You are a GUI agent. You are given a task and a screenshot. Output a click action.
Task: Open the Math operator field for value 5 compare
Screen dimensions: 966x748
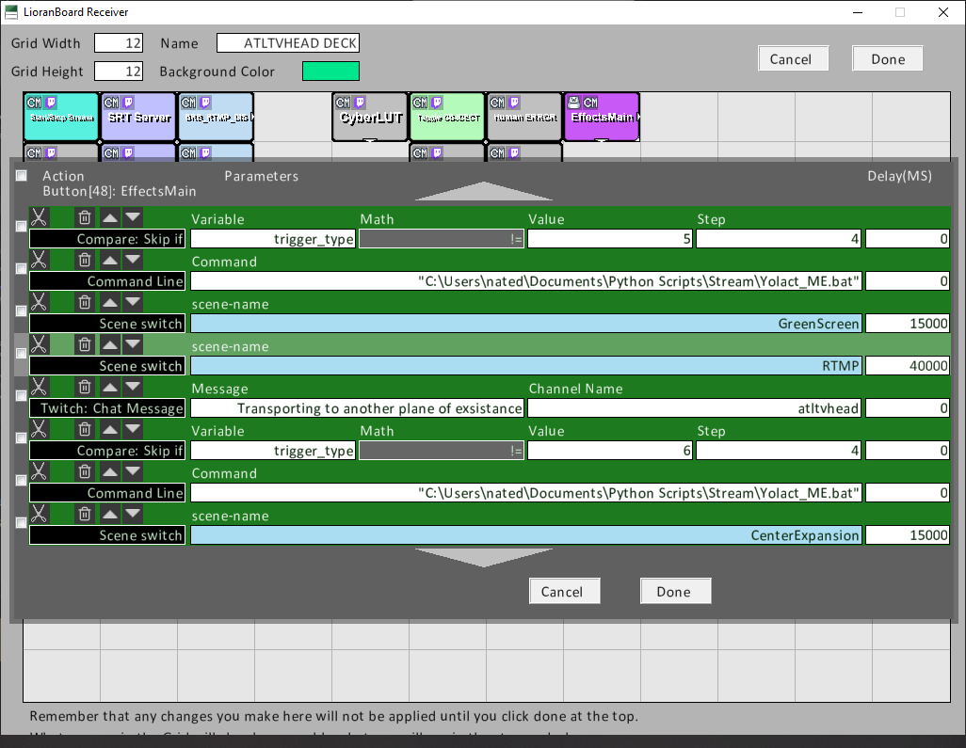tap(442, 239)
